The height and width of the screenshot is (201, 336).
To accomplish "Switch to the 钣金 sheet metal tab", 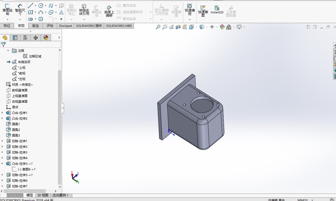I will click(36, 26).
